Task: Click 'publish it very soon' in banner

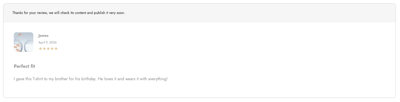Action: tap(109, 13)
